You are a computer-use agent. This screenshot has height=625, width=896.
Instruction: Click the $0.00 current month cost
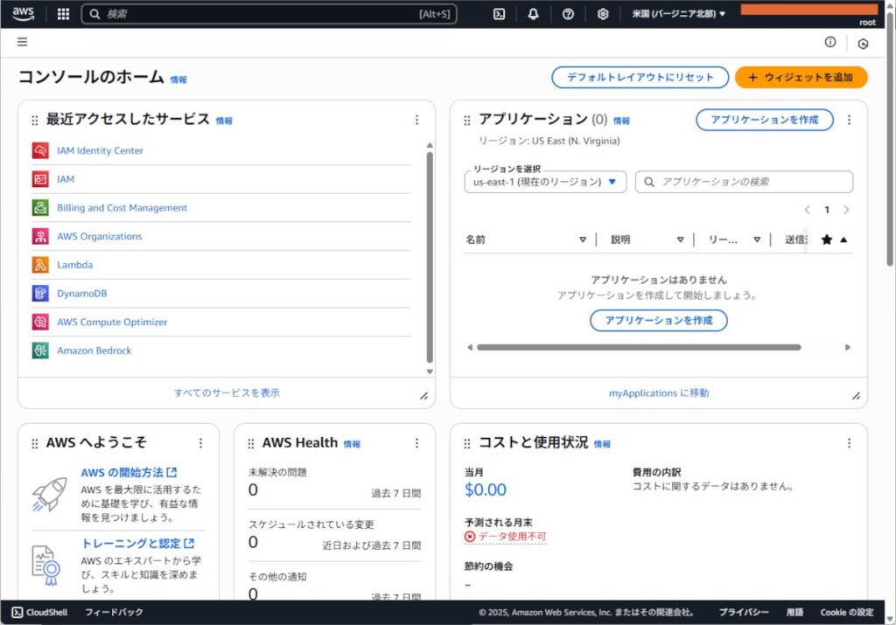coord(485,490)
